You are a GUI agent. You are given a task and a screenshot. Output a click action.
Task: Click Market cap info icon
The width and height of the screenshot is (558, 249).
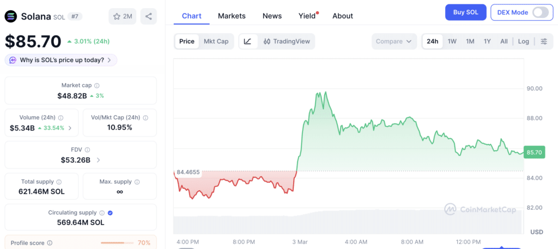click(x=97, y=85)
